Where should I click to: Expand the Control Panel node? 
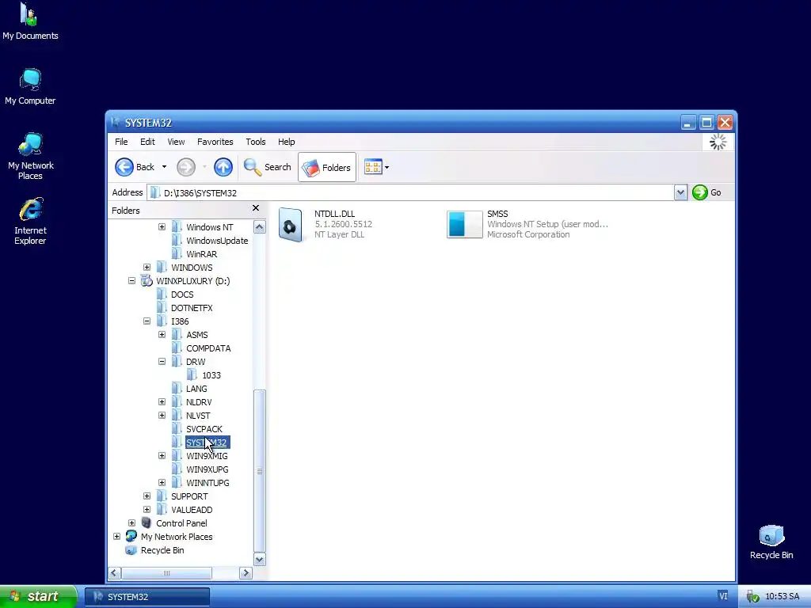click(132, 522)
